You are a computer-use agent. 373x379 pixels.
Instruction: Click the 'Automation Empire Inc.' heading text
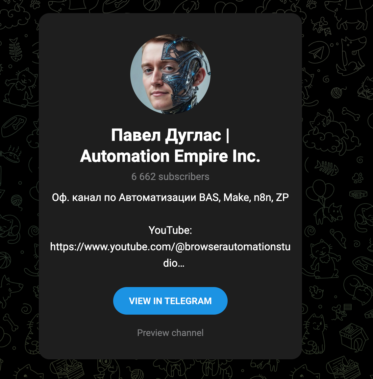point(170,156)
